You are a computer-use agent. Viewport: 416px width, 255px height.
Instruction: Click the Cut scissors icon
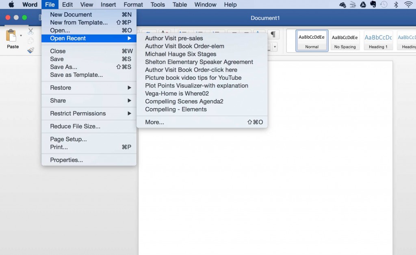pyautogui.click(x=31, y=31)
